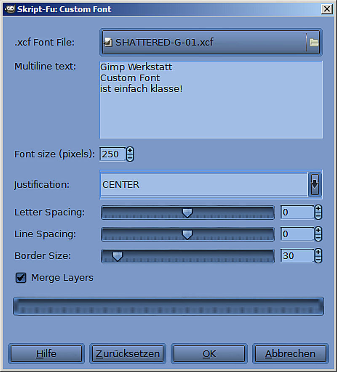
Task: Click the folder icon to browse the font file
Action: pyautogui.click(x=314, y=42)
